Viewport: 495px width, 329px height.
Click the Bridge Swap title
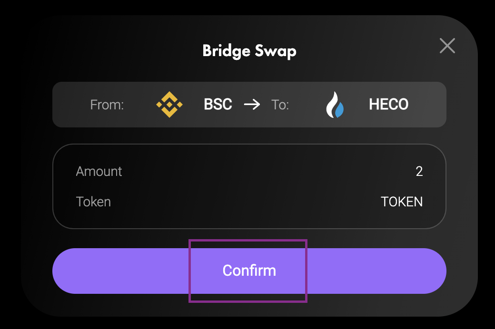click(x=249, y=51)
